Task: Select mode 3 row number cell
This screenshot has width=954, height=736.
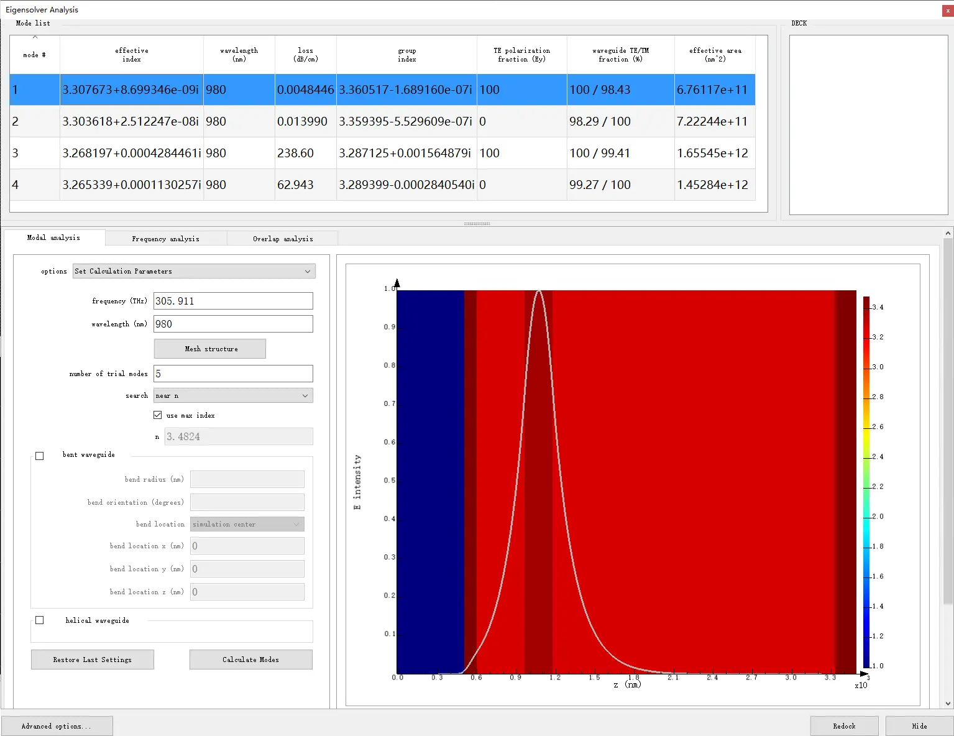Action: pyautogui.click(x=35, y=153)
